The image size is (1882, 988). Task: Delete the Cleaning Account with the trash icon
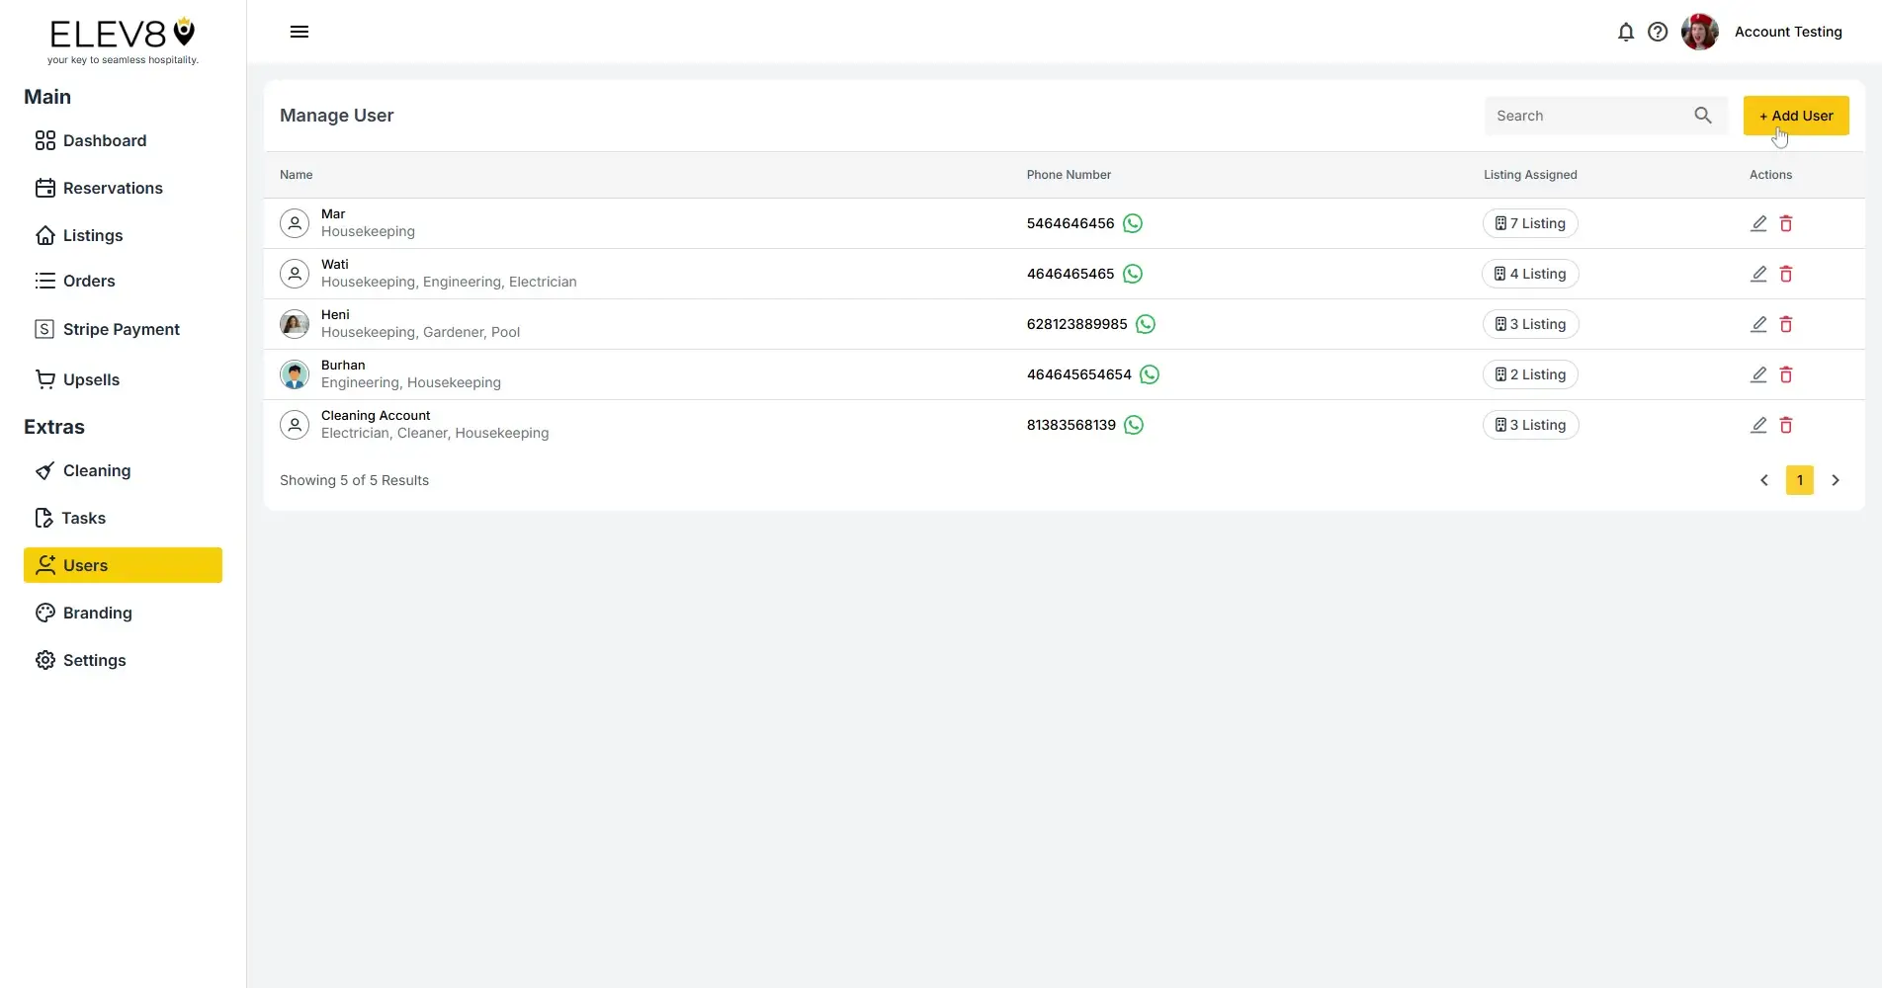(1786, 425)
